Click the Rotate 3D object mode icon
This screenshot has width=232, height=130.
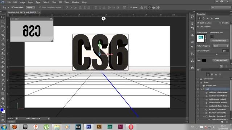coord(141,7)
